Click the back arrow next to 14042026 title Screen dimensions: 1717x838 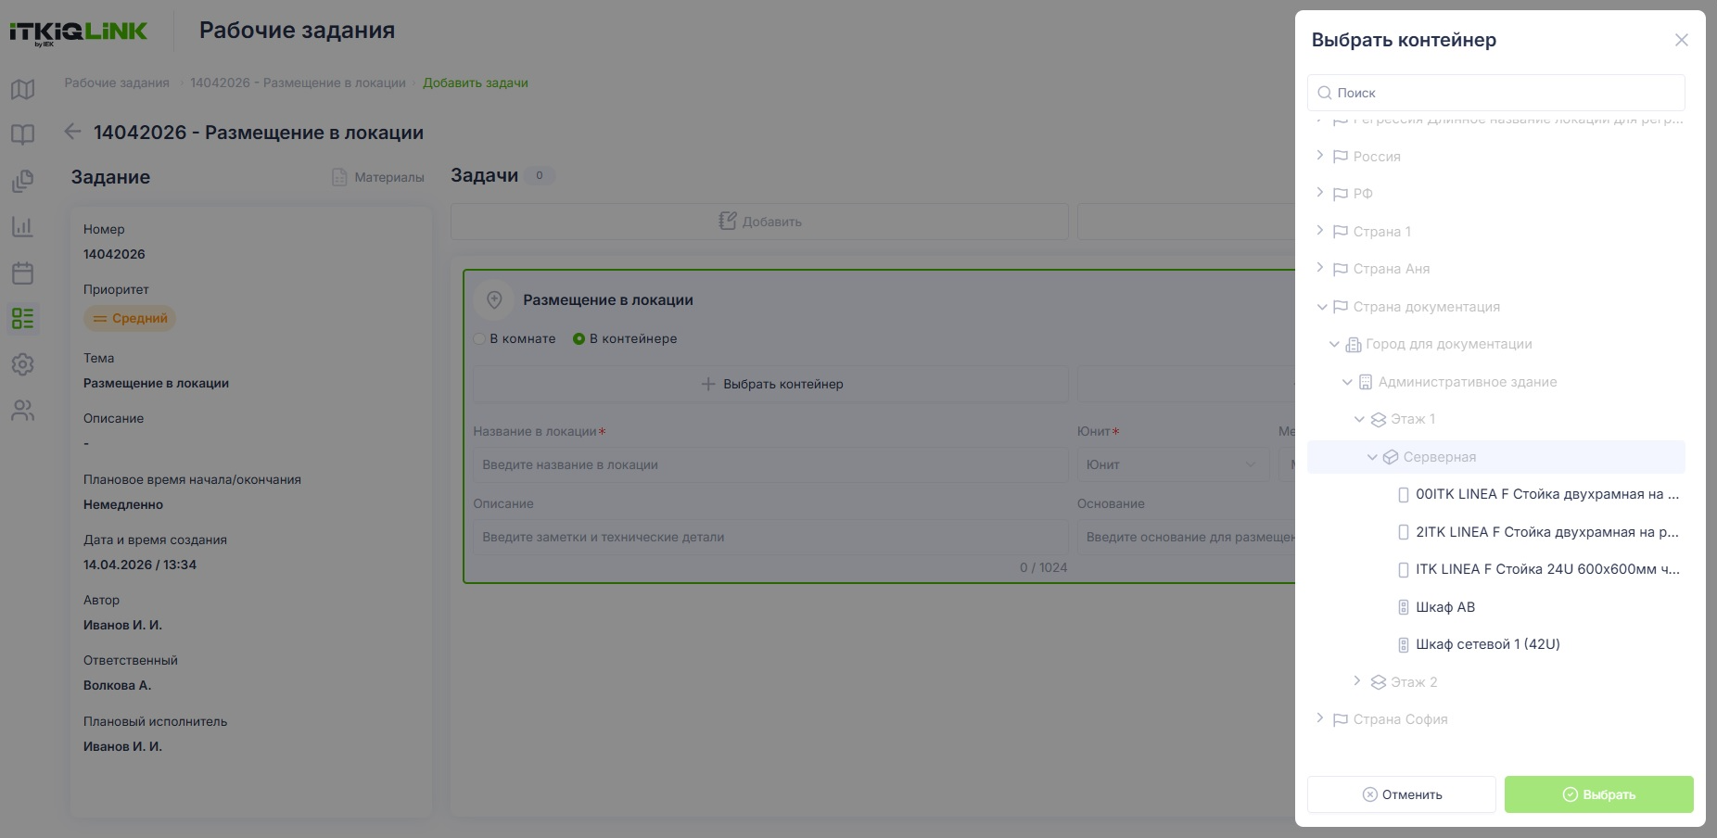click(72, 132)
